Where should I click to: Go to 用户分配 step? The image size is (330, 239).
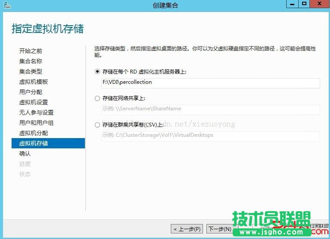[x=30, y=92]
